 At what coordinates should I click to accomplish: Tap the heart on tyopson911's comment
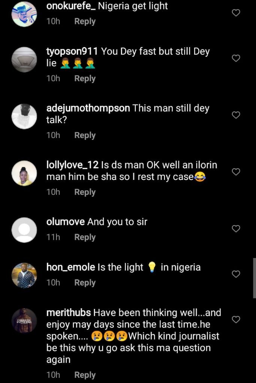[236, 58]
